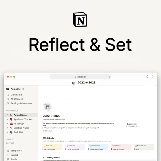Click the pencil icon of Meeting Notes
Viewport: 161px width, 161px height.
(x=11, y=128)
